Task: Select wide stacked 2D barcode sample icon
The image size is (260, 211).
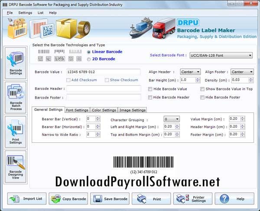Action: pos(59,59)
